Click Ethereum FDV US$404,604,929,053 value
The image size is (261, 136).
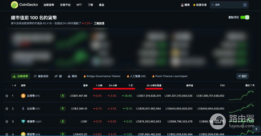tap(211, 109)
